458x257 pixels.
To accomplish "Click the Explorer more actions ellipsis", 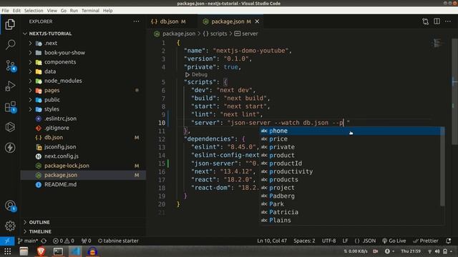I will pyautogui.click(x=136, y=21).
